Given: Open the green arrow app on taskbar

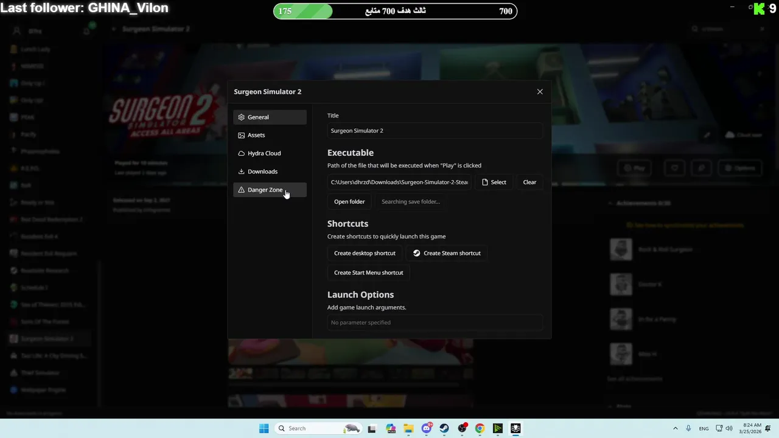Looking at the screenshot, I should click(x=498, y=428).
